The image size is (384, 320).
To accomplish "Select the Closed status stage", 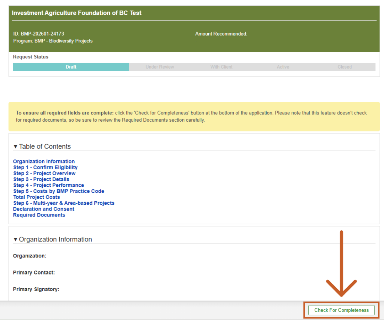I will point(345,67).
